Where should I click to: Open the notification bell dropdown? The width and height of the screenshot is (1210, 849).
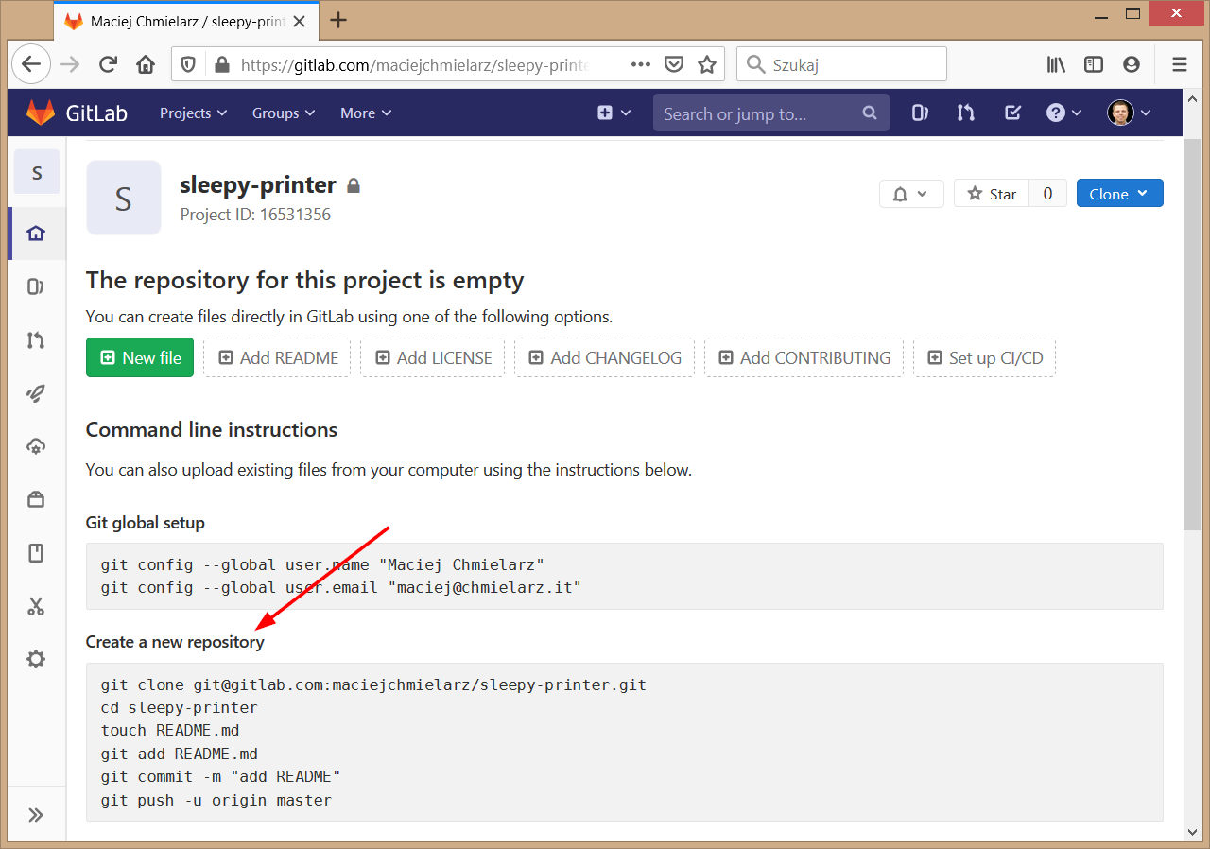(910, 194)
